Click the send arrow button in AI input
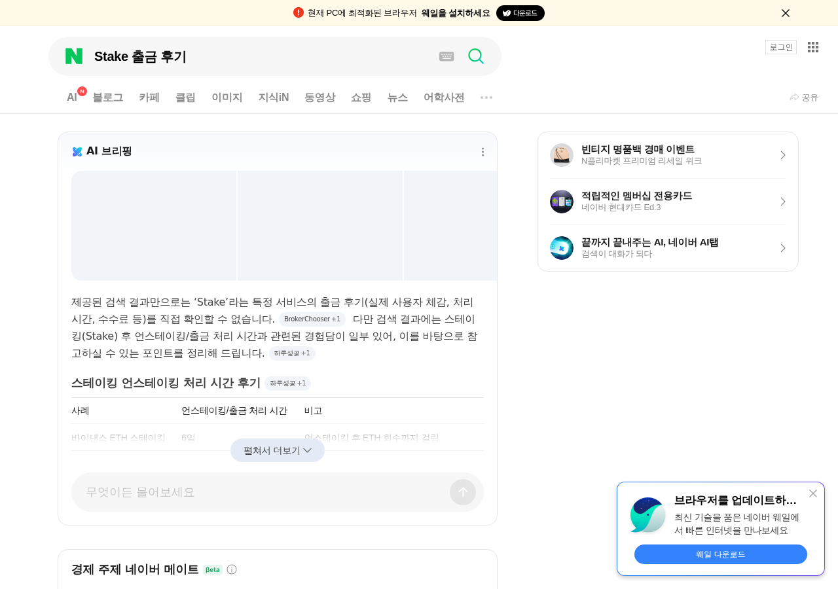This screenshot has width=838, height=589. click(x=463, y=492)
